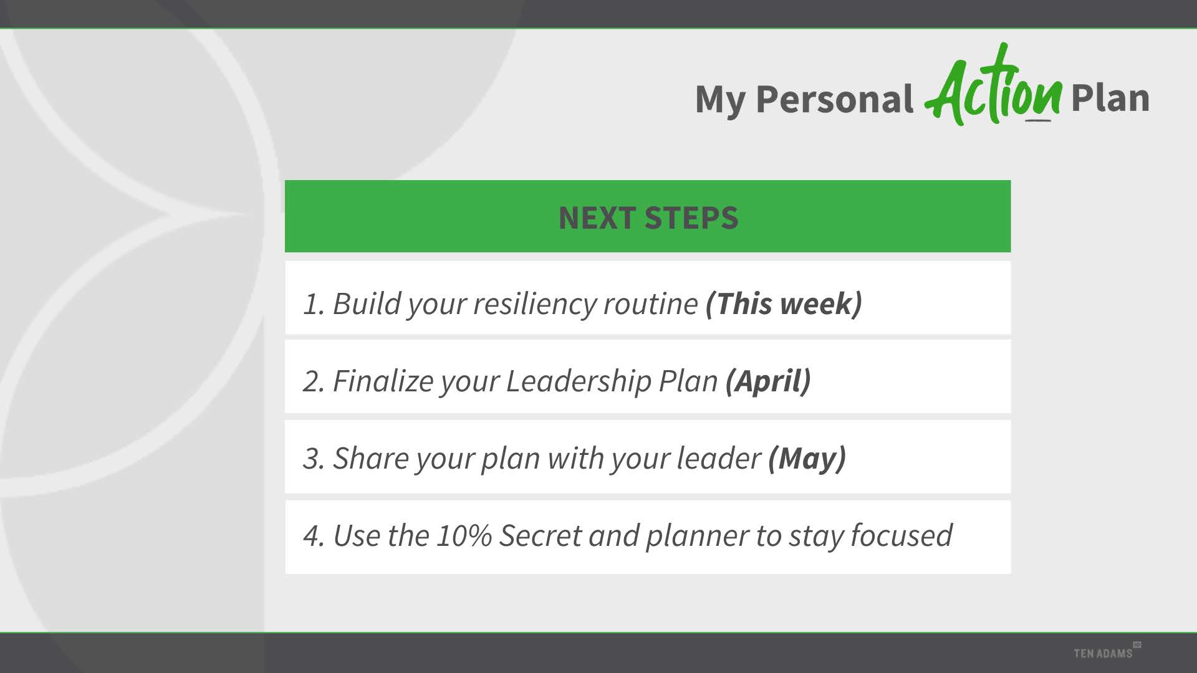Select the green NEXT STEPS header

tap(648, 216)
